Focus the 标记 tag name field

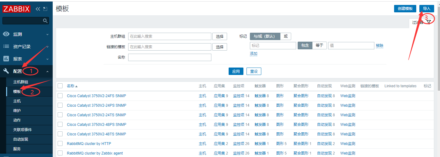click(273, 46)
